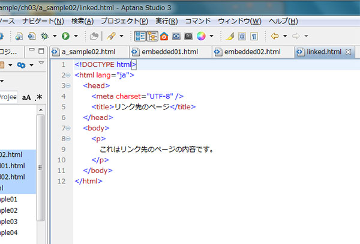
Task: Toggle block selection mode icon
Action: (x=242, y=36)
